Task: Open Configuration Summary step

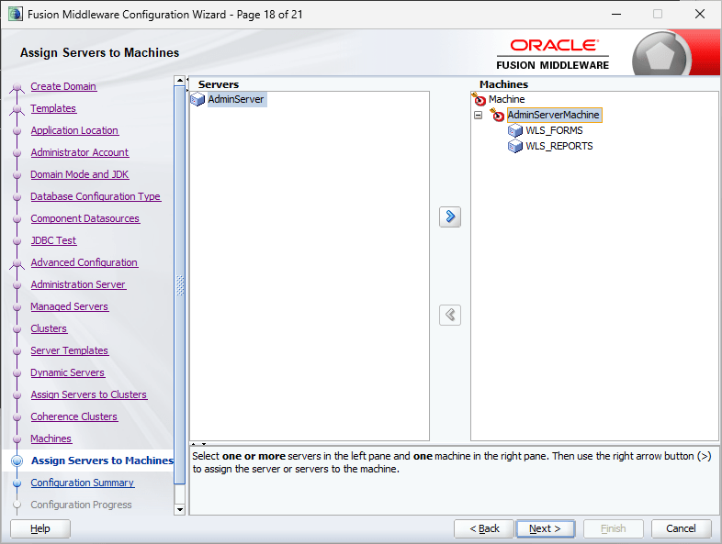Action: click(x=83, y=483)
